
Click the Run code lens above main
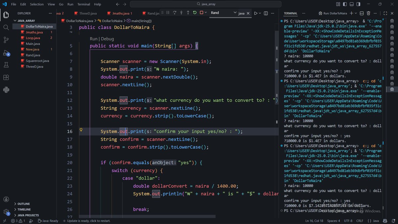(94, 39)
